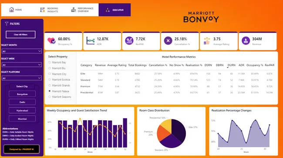283x158 pixels.
Task: Open the Select Platform dropdown
Action: [22, 78]
